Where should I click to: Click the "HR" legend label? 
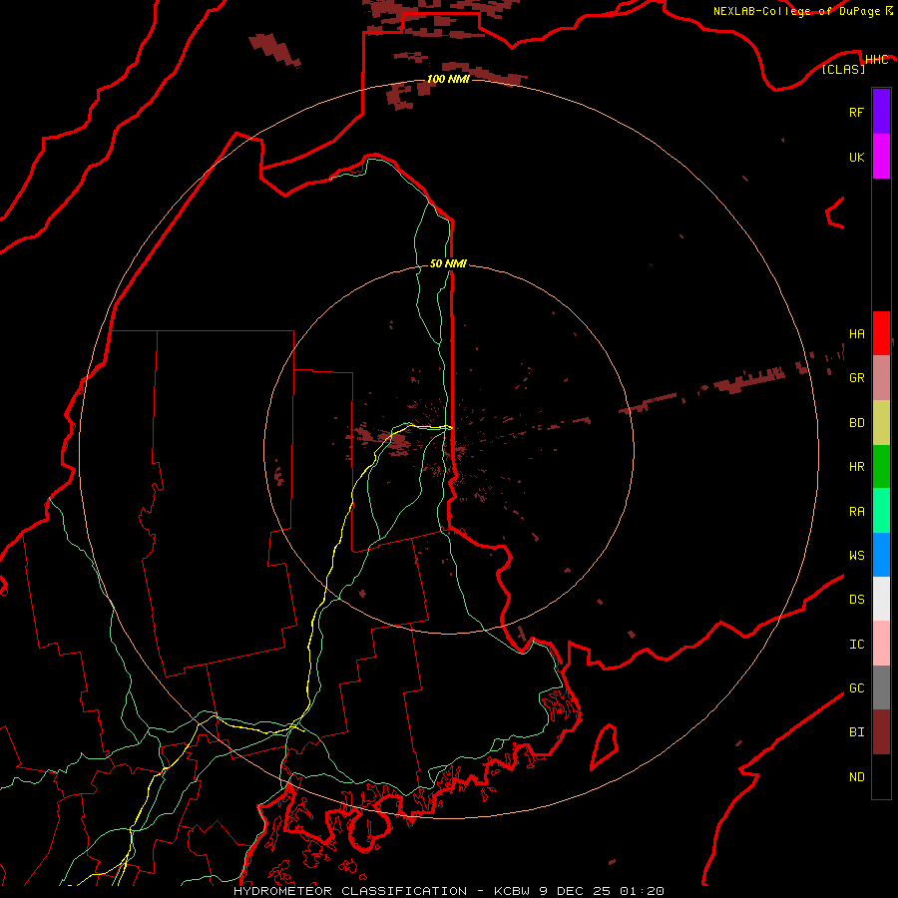click(856, 467)
